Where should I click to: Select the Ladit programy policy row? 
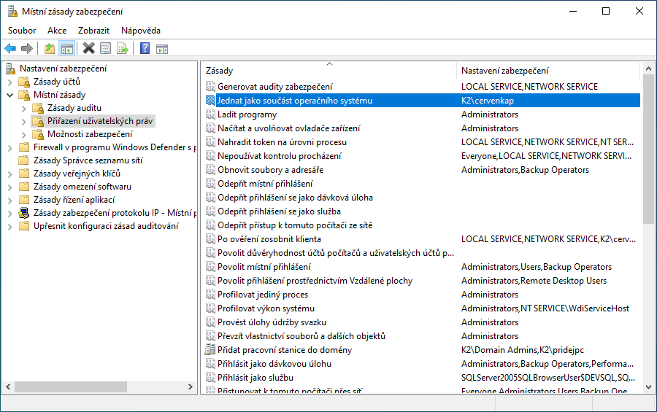(423, 114)
